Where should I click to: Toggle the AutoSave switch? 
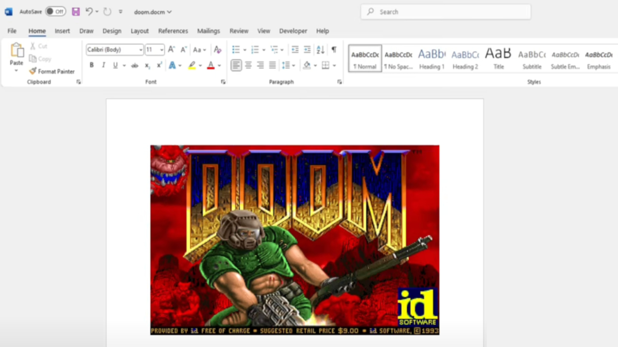pyautogui.click(x=55, y=11)
